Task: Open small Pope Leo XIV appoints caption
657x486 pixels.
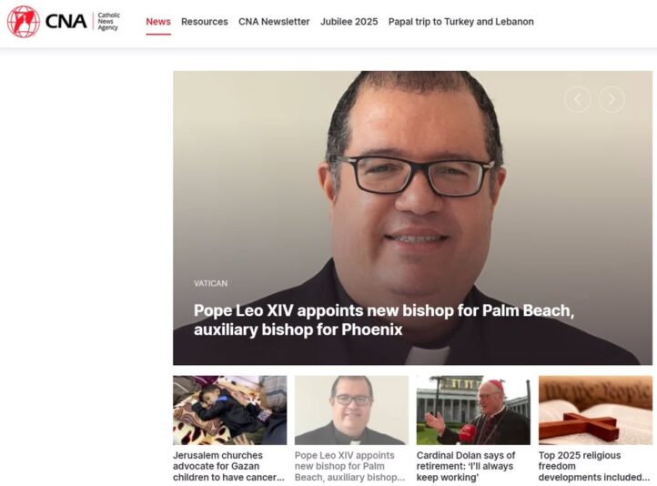Action: tap(349, 466)
